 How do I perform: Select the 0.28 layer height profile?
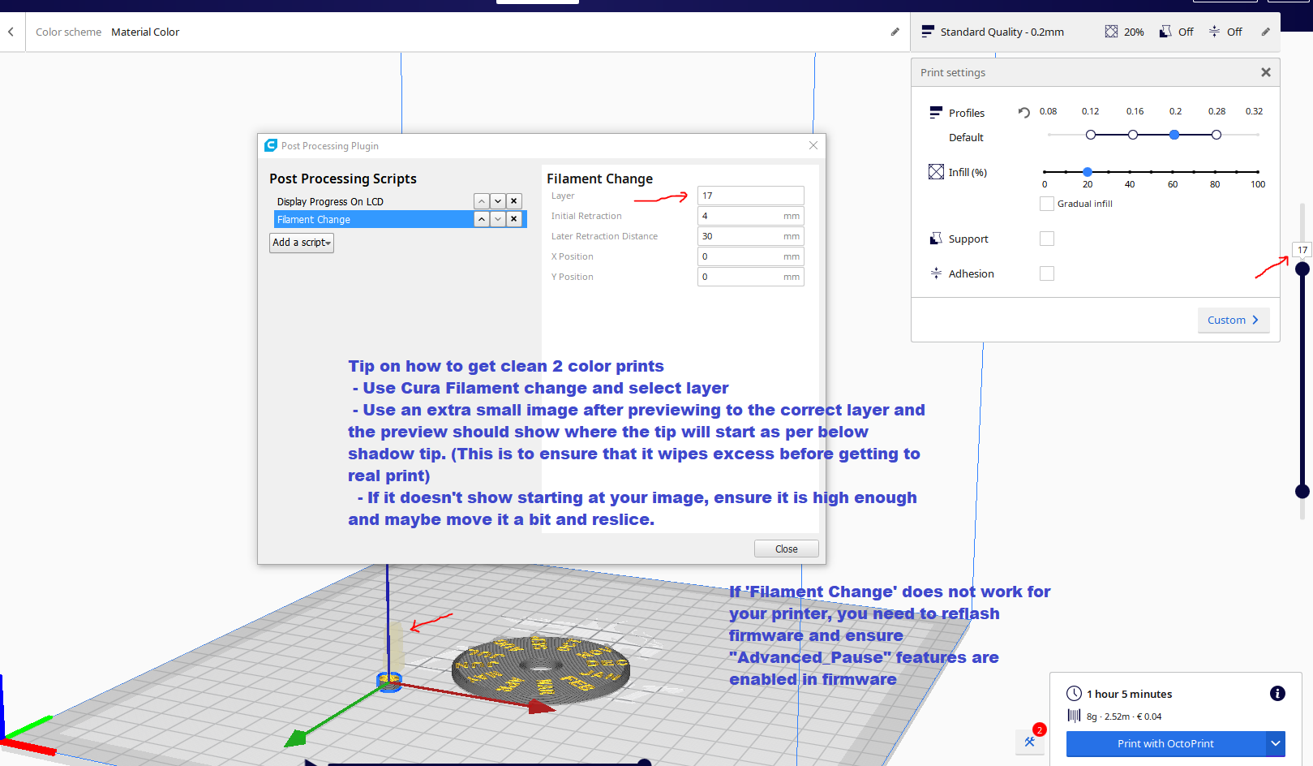pyautogui.click(x=1216, y=135)
